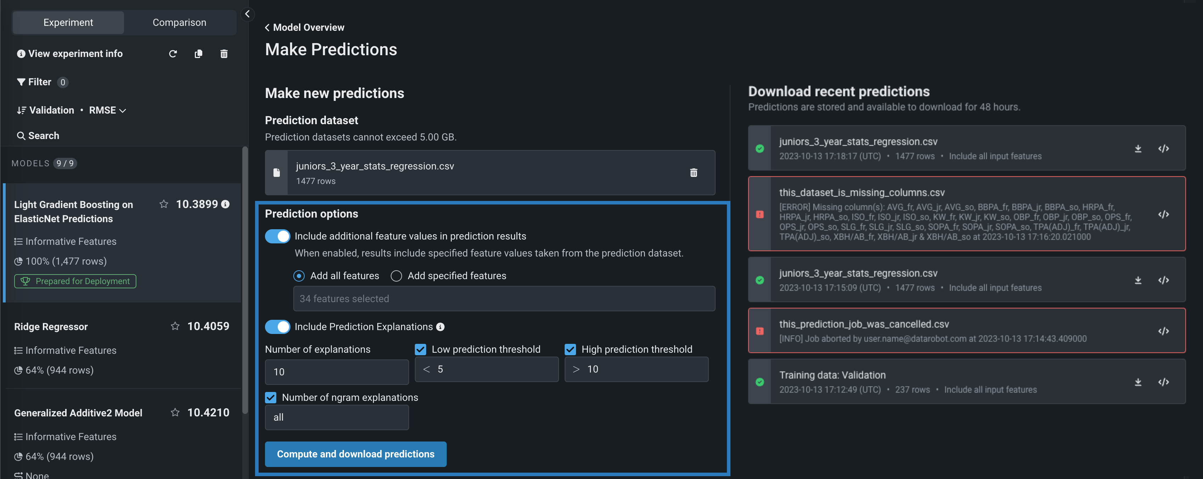Delete the experiment using the trash icon
Screen dimensions: 1203x479
(224, 54)
